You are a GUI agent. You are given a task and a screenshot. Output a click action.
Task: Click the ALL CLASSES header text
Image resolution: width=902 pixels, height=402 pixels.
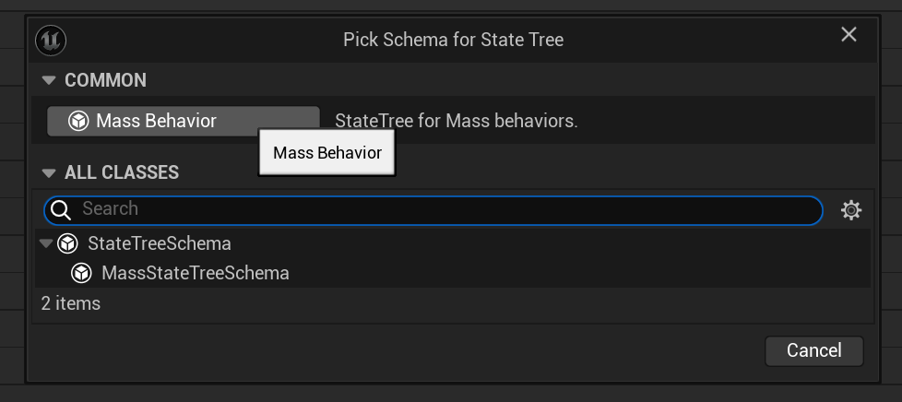coord(122,172)
